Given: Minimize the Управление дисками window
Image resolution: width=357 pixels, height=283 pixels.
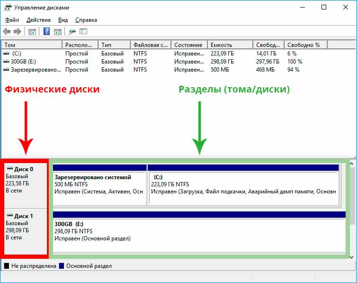Looking at the screenshot, I should click(x=303, y=7).
